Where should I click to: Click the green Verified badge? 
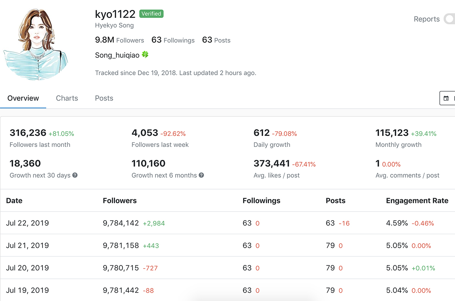151,14
